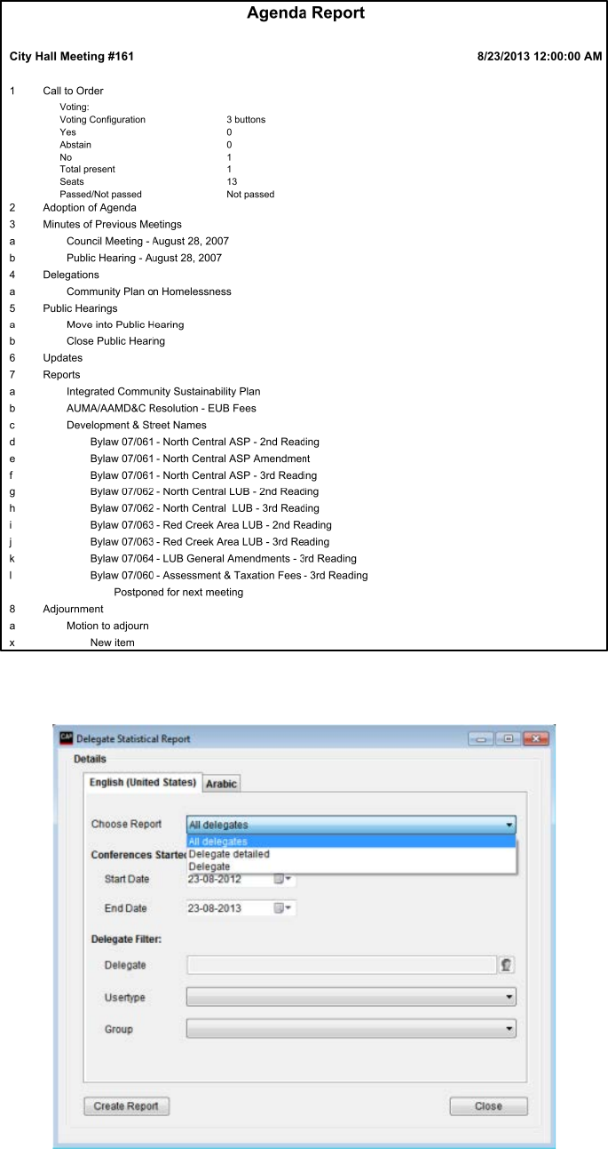Viewport: 608px width, 1149px height.
Task: Click 'City Hall Meeting #161' heading
Action: click(72, 57)
